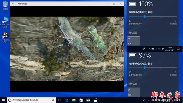Open the Recycle Bin desktop icon
This screenshot has width=183, height=103.
[5, 6]
